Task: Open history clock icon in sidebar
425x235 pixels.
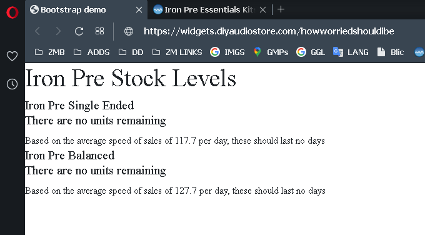Action: point(12,84)
